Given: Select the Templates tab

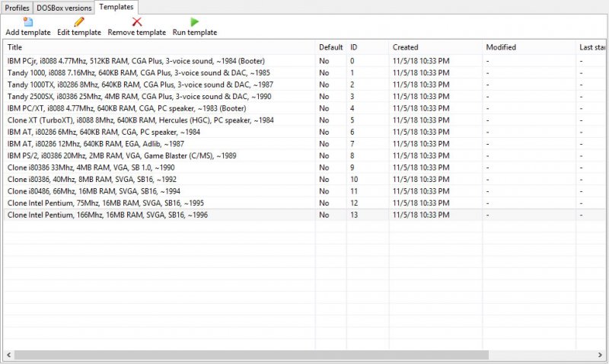Looking at the screenshot, I should (116, 7).
